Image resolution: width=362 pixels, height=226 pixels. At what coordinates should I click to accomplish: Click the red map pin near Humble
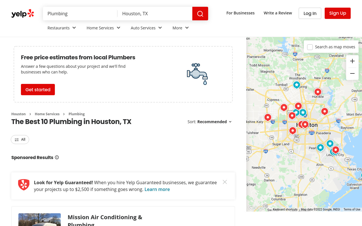(318, 92)
